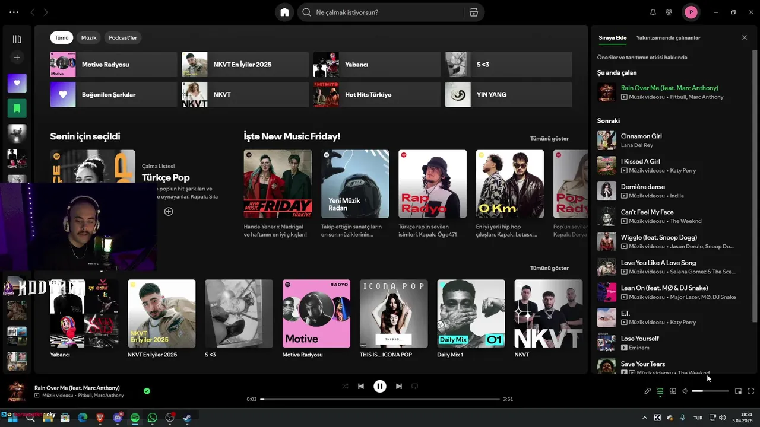Open the three-dot app menu
Viewport: 760px width, 427px height.
click(x=14, y=12)
